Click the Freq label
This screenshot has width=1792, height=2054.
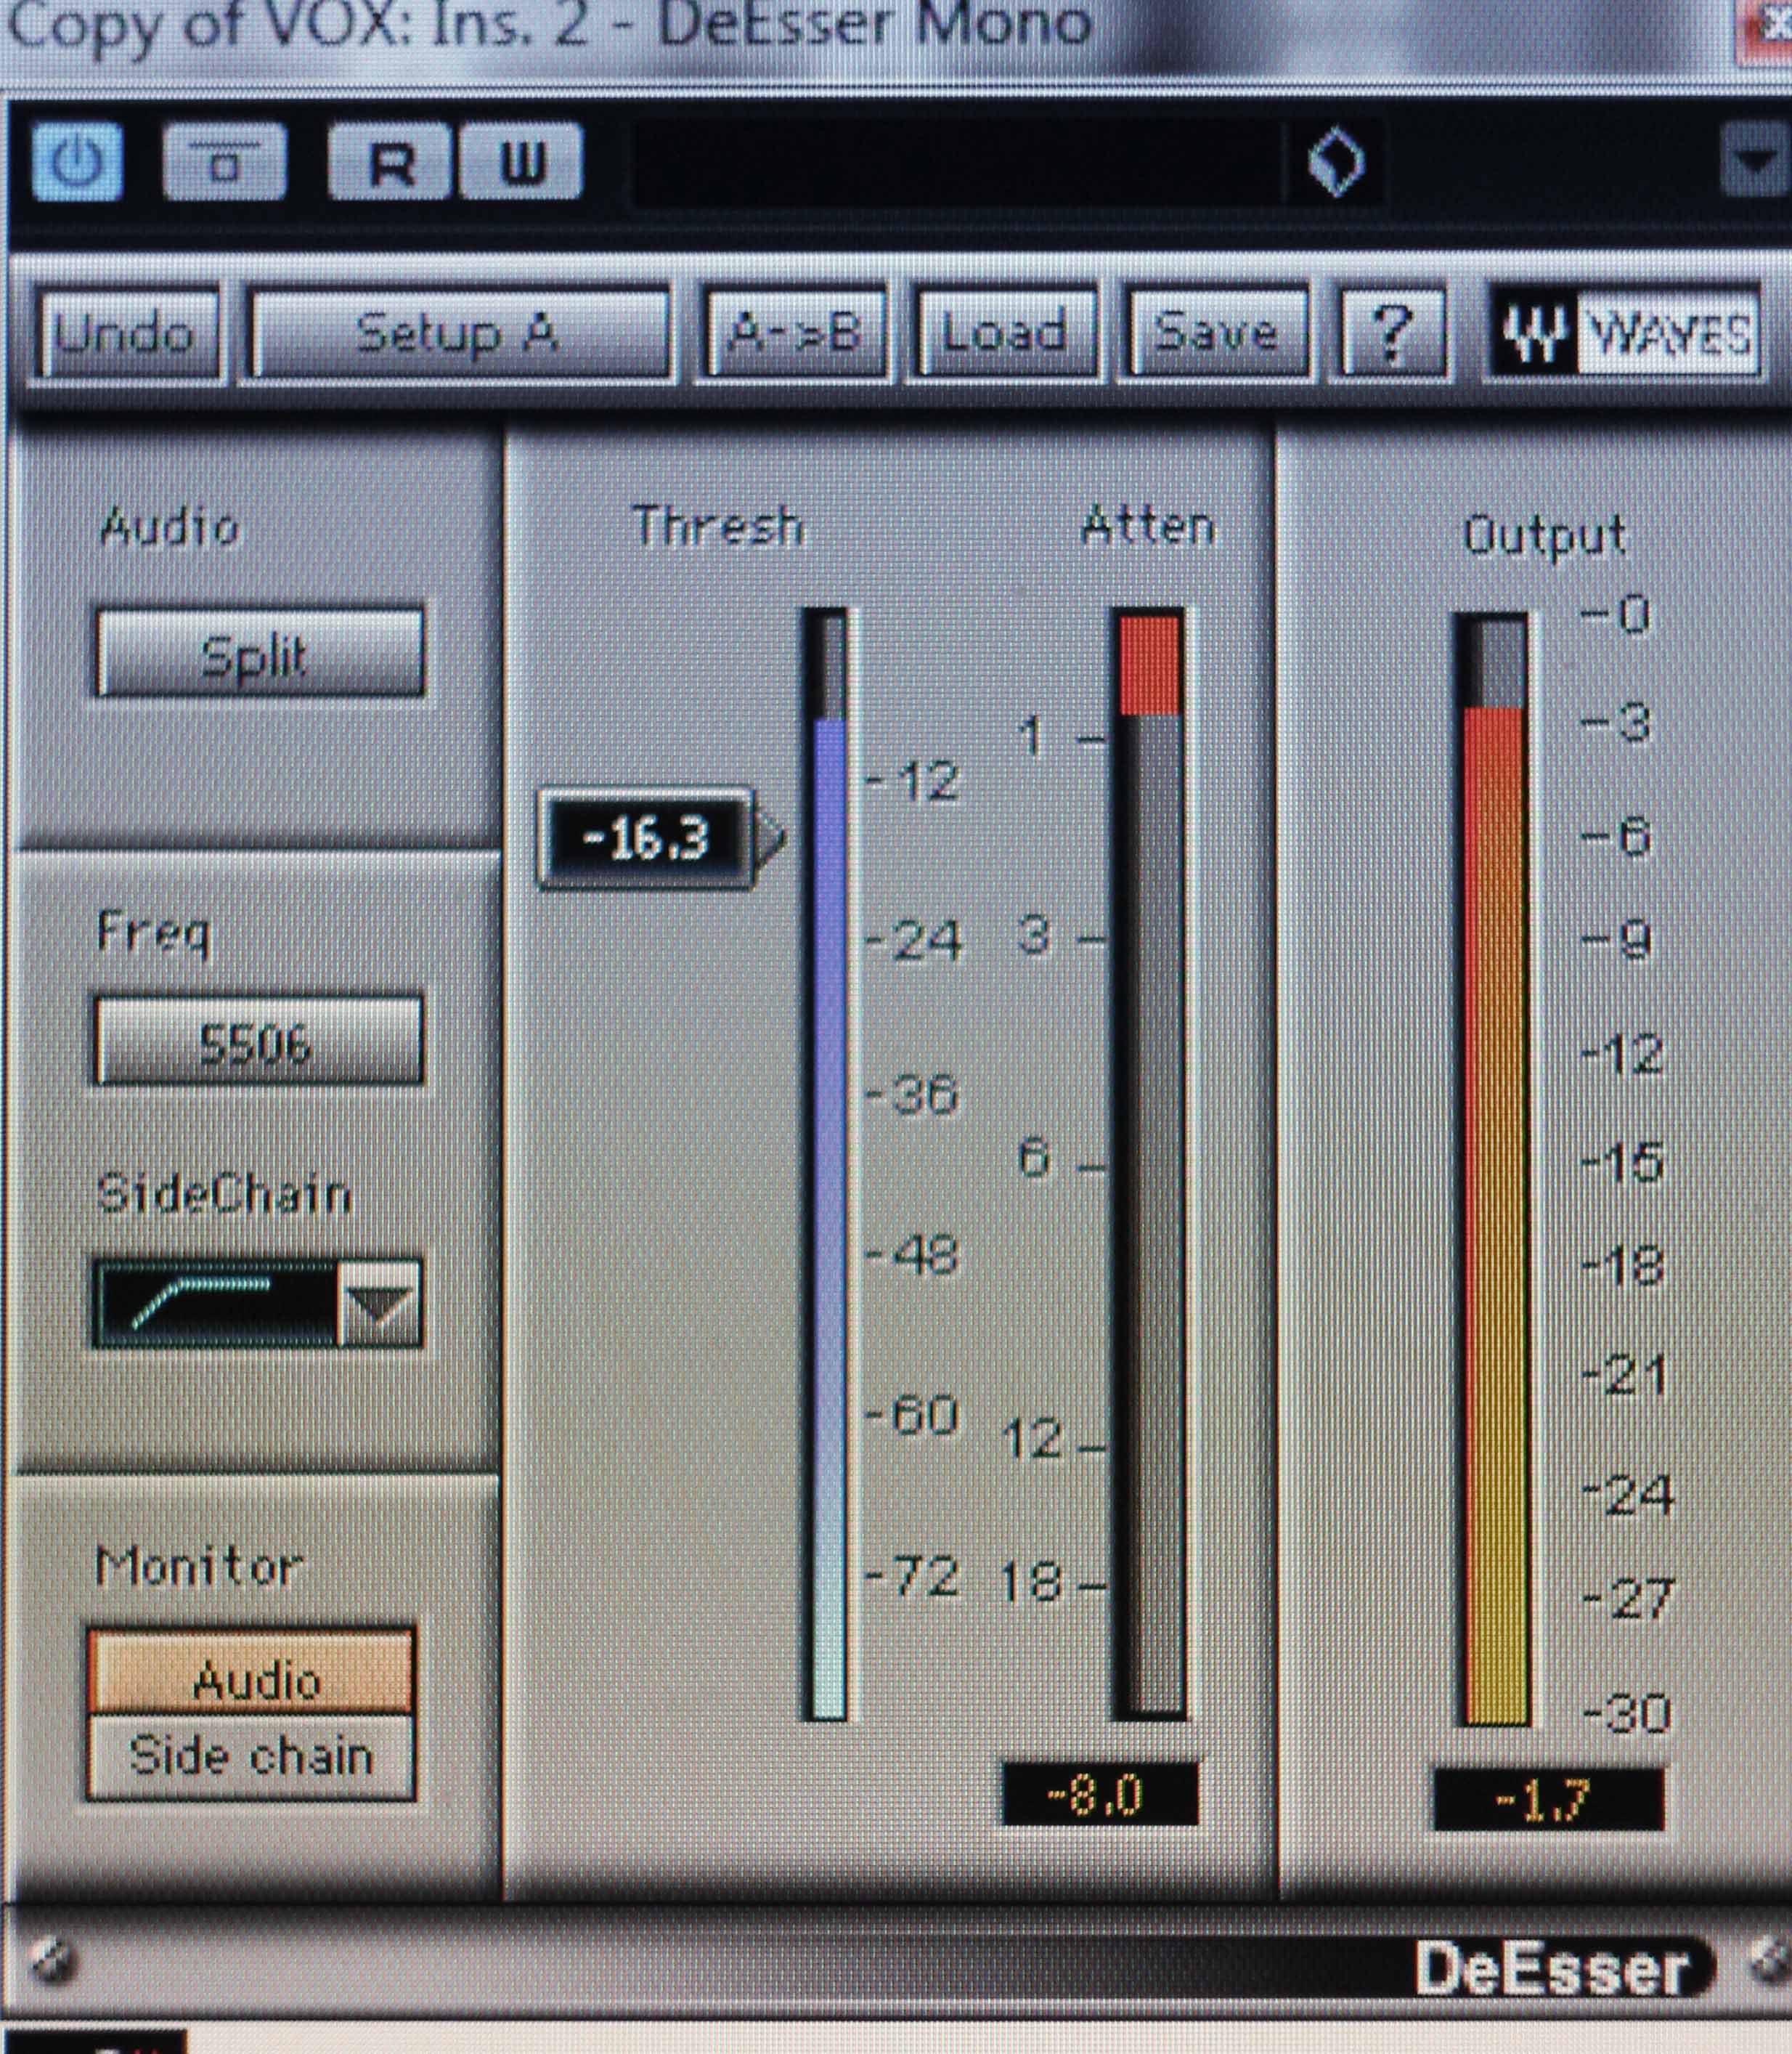point(153,935)
